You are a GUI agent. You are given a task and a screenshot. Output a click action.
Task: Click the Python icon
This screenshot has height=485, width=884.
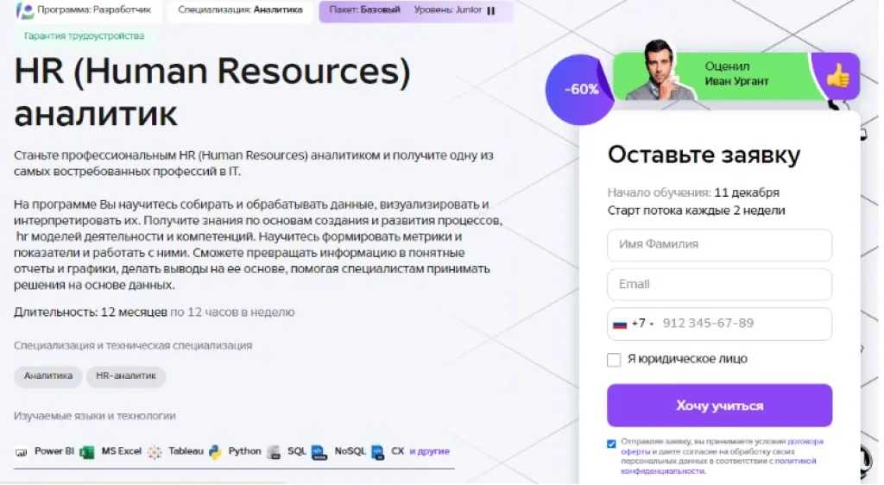pyautogui.click(x=215, y=451)
